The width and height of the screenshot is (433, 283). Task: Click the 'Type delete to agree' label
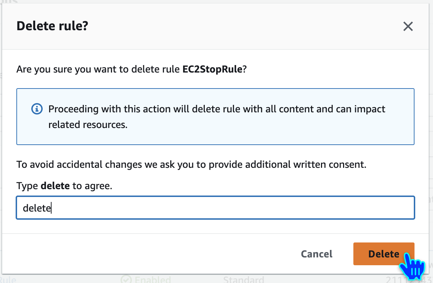tap(64, 186)
